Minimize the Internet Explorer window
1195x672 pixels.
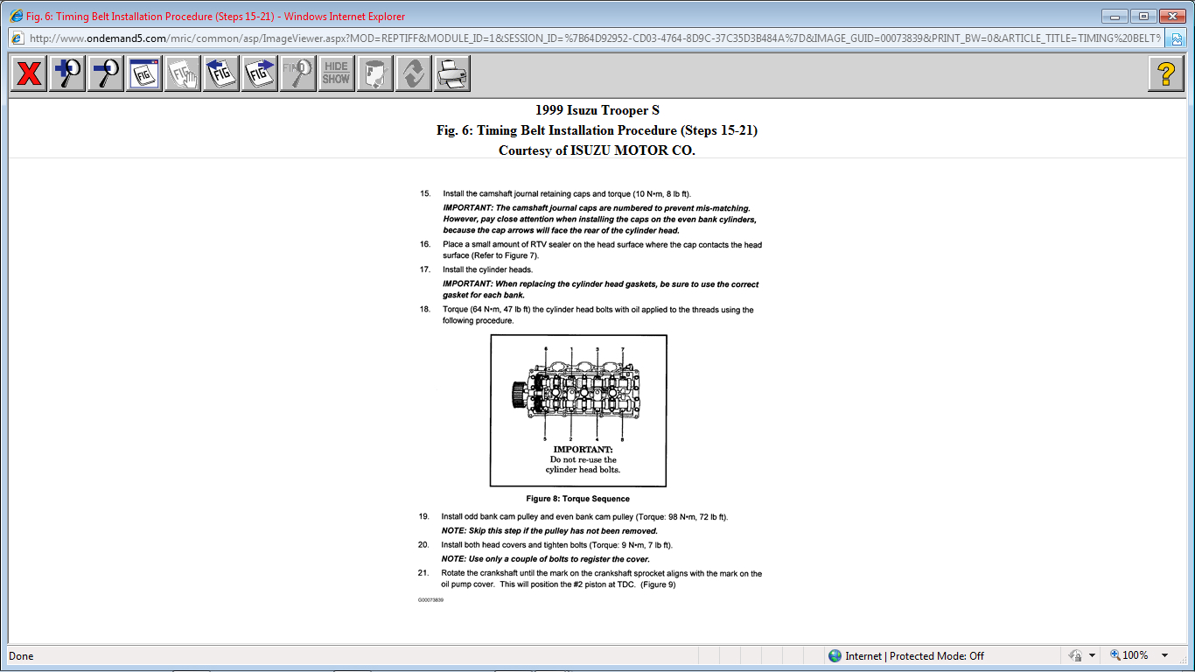pos(1115,16)
